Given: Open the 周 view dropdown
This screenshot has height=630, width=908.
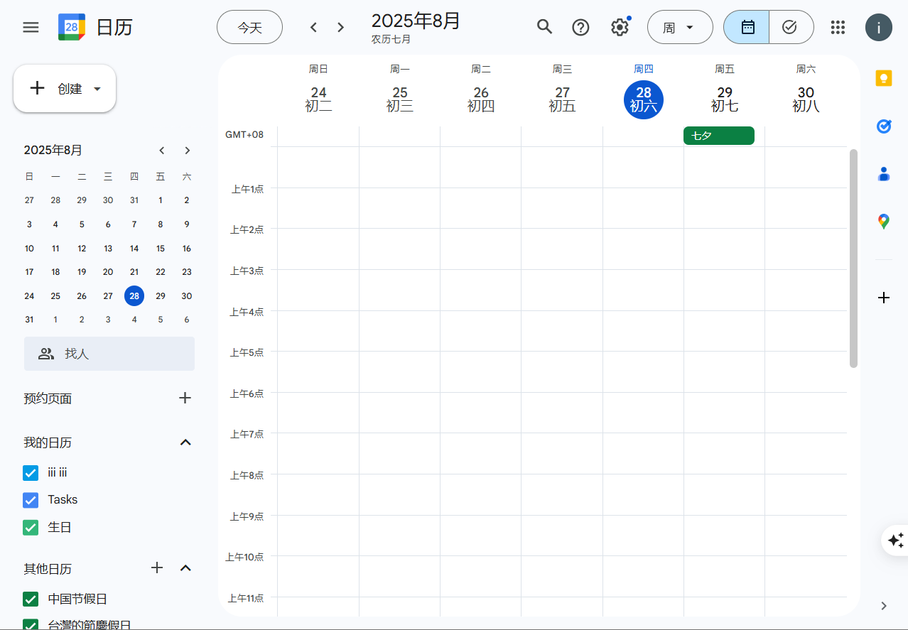Looking at the screenshot, I should tap(679, 28).
